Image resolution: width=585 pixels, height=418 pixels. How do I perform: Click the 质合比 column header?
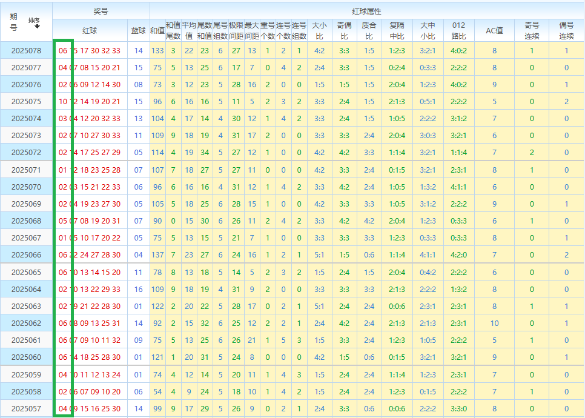pyautogui.click(x=369, y=31)
